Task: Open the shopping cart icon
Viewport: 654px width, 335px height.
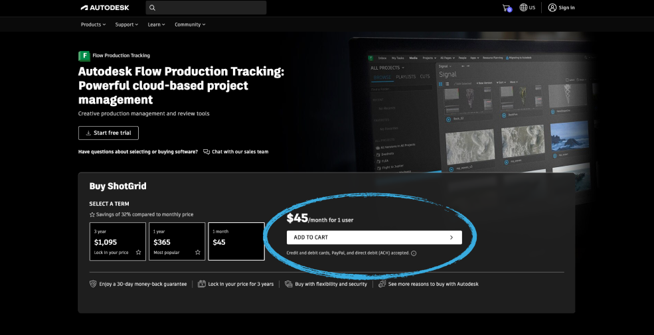Action: (507, 7)
